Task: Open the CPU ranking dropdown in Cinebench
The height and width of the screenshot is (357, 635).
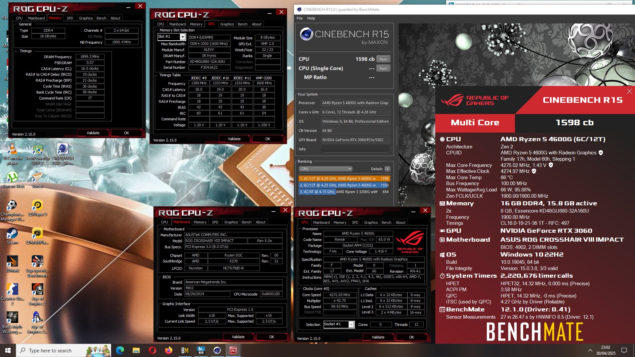Action: tap(326, 169)
